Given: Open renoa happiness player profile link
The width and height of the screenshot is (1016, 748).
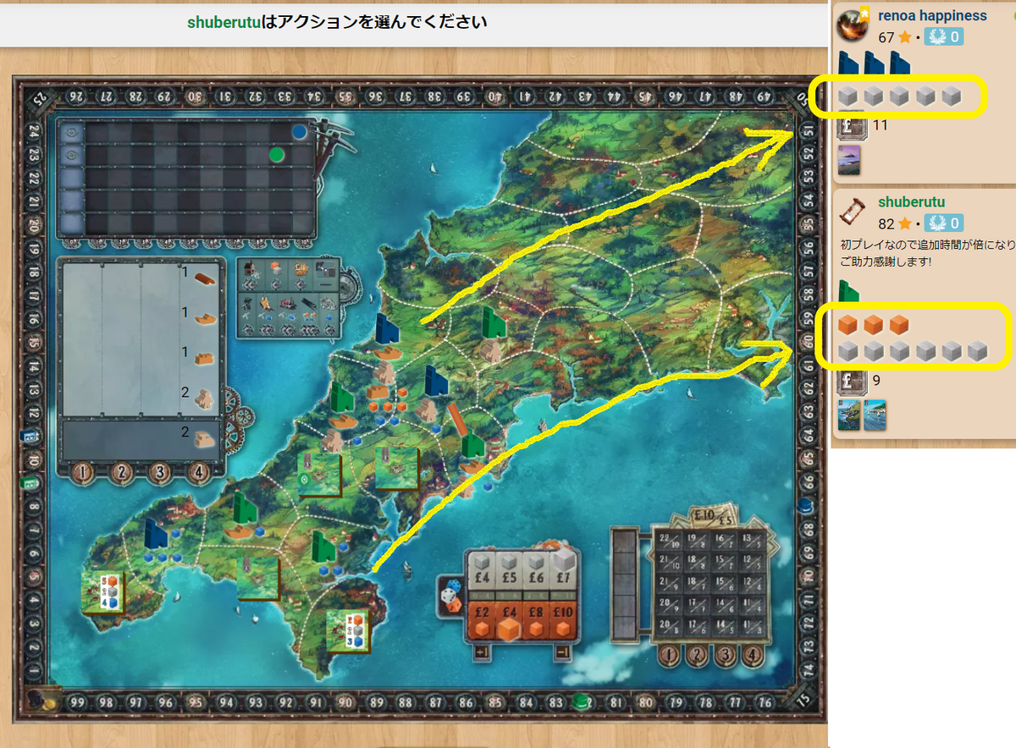Looking at the screenshot, I should (x=932, y=15).
